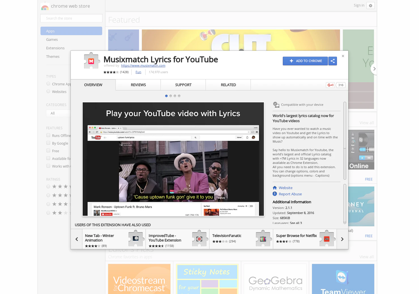This screenshot has width=419, height=294.
Task: Open the GeoGebra app tile
Action: [x=275, y=279]
